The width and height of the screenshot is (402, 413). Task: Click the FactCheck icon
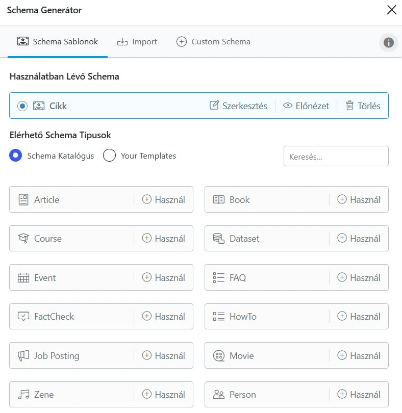pyautogui.click(x=23, y=317)
